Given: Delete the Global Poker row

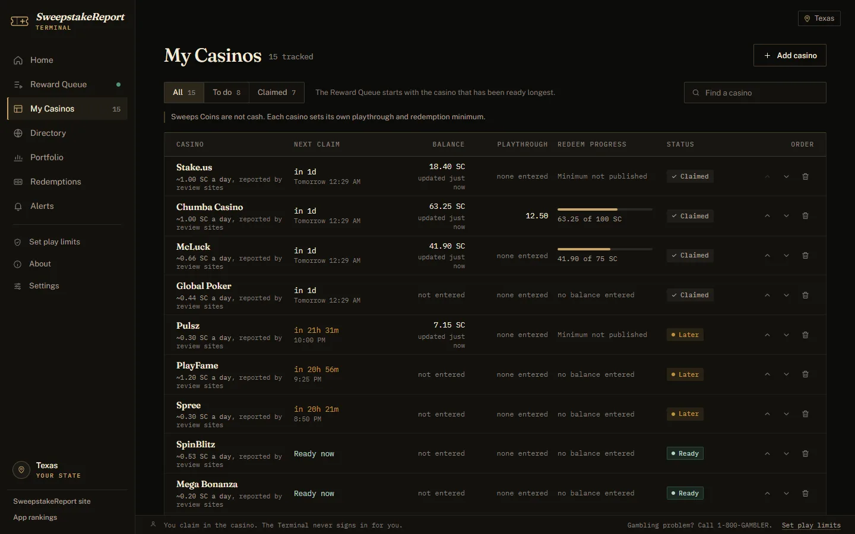Looking at the screenshot, I should [805, 295].
